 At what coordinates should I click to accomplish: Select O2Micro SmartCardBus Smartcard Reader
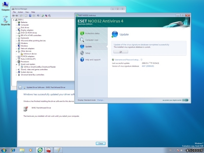tap(40, 67)
